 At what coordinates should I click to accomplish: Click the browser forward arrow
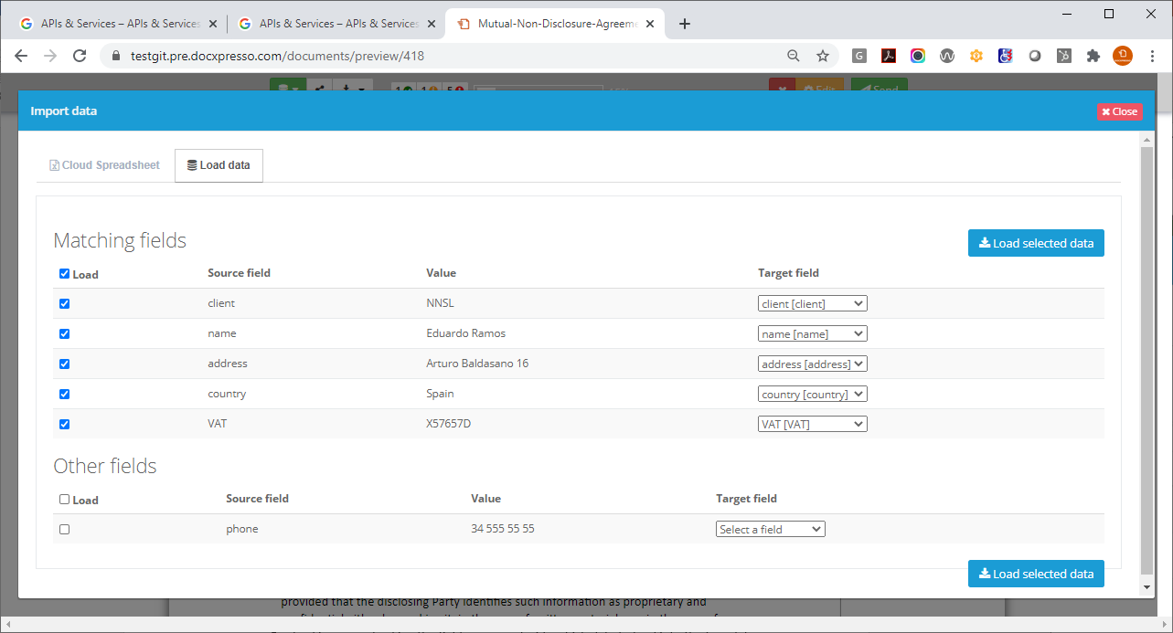(50, 56)
